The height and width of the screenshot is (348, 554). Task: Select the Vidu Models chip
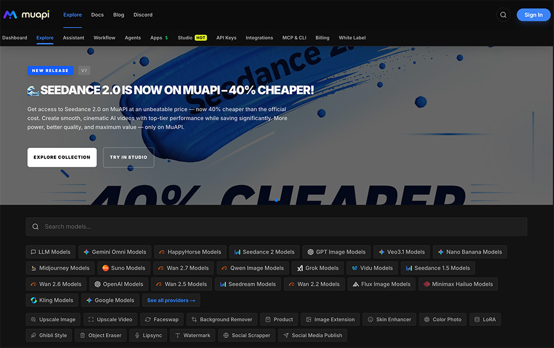point(372,268)
